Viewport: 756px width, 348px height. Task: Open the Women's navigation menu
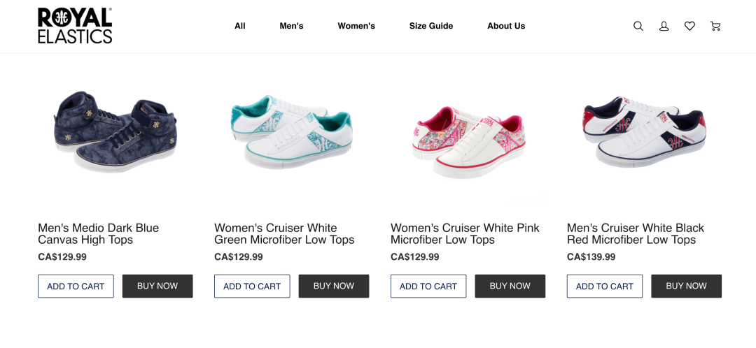click(356, 26)
